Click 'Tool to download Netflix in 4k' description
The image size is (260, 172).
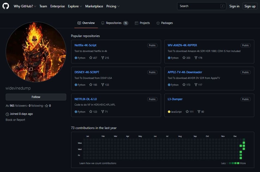point(91,51)
